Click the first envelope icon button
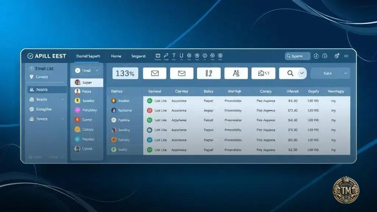377x212 pixels. pos(155,73)
